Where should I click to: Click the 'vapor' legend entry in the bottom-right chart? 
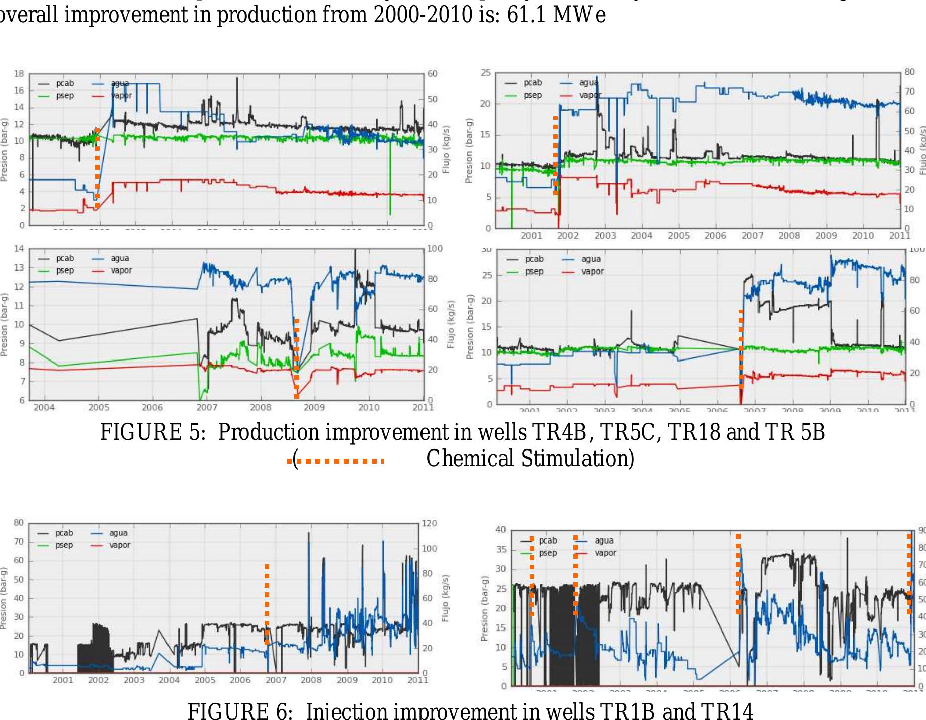605,553
